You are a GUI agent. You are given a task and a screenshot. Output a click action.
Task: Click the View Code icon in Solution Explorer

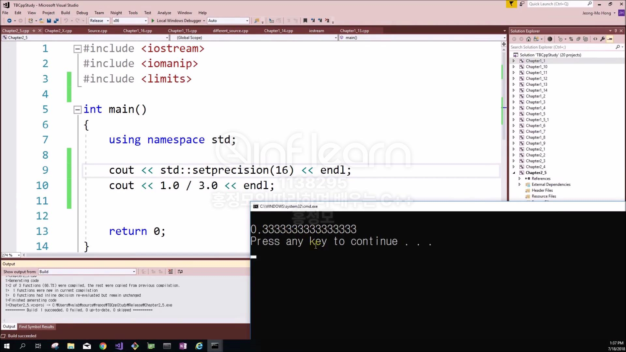tap(595, 39)
